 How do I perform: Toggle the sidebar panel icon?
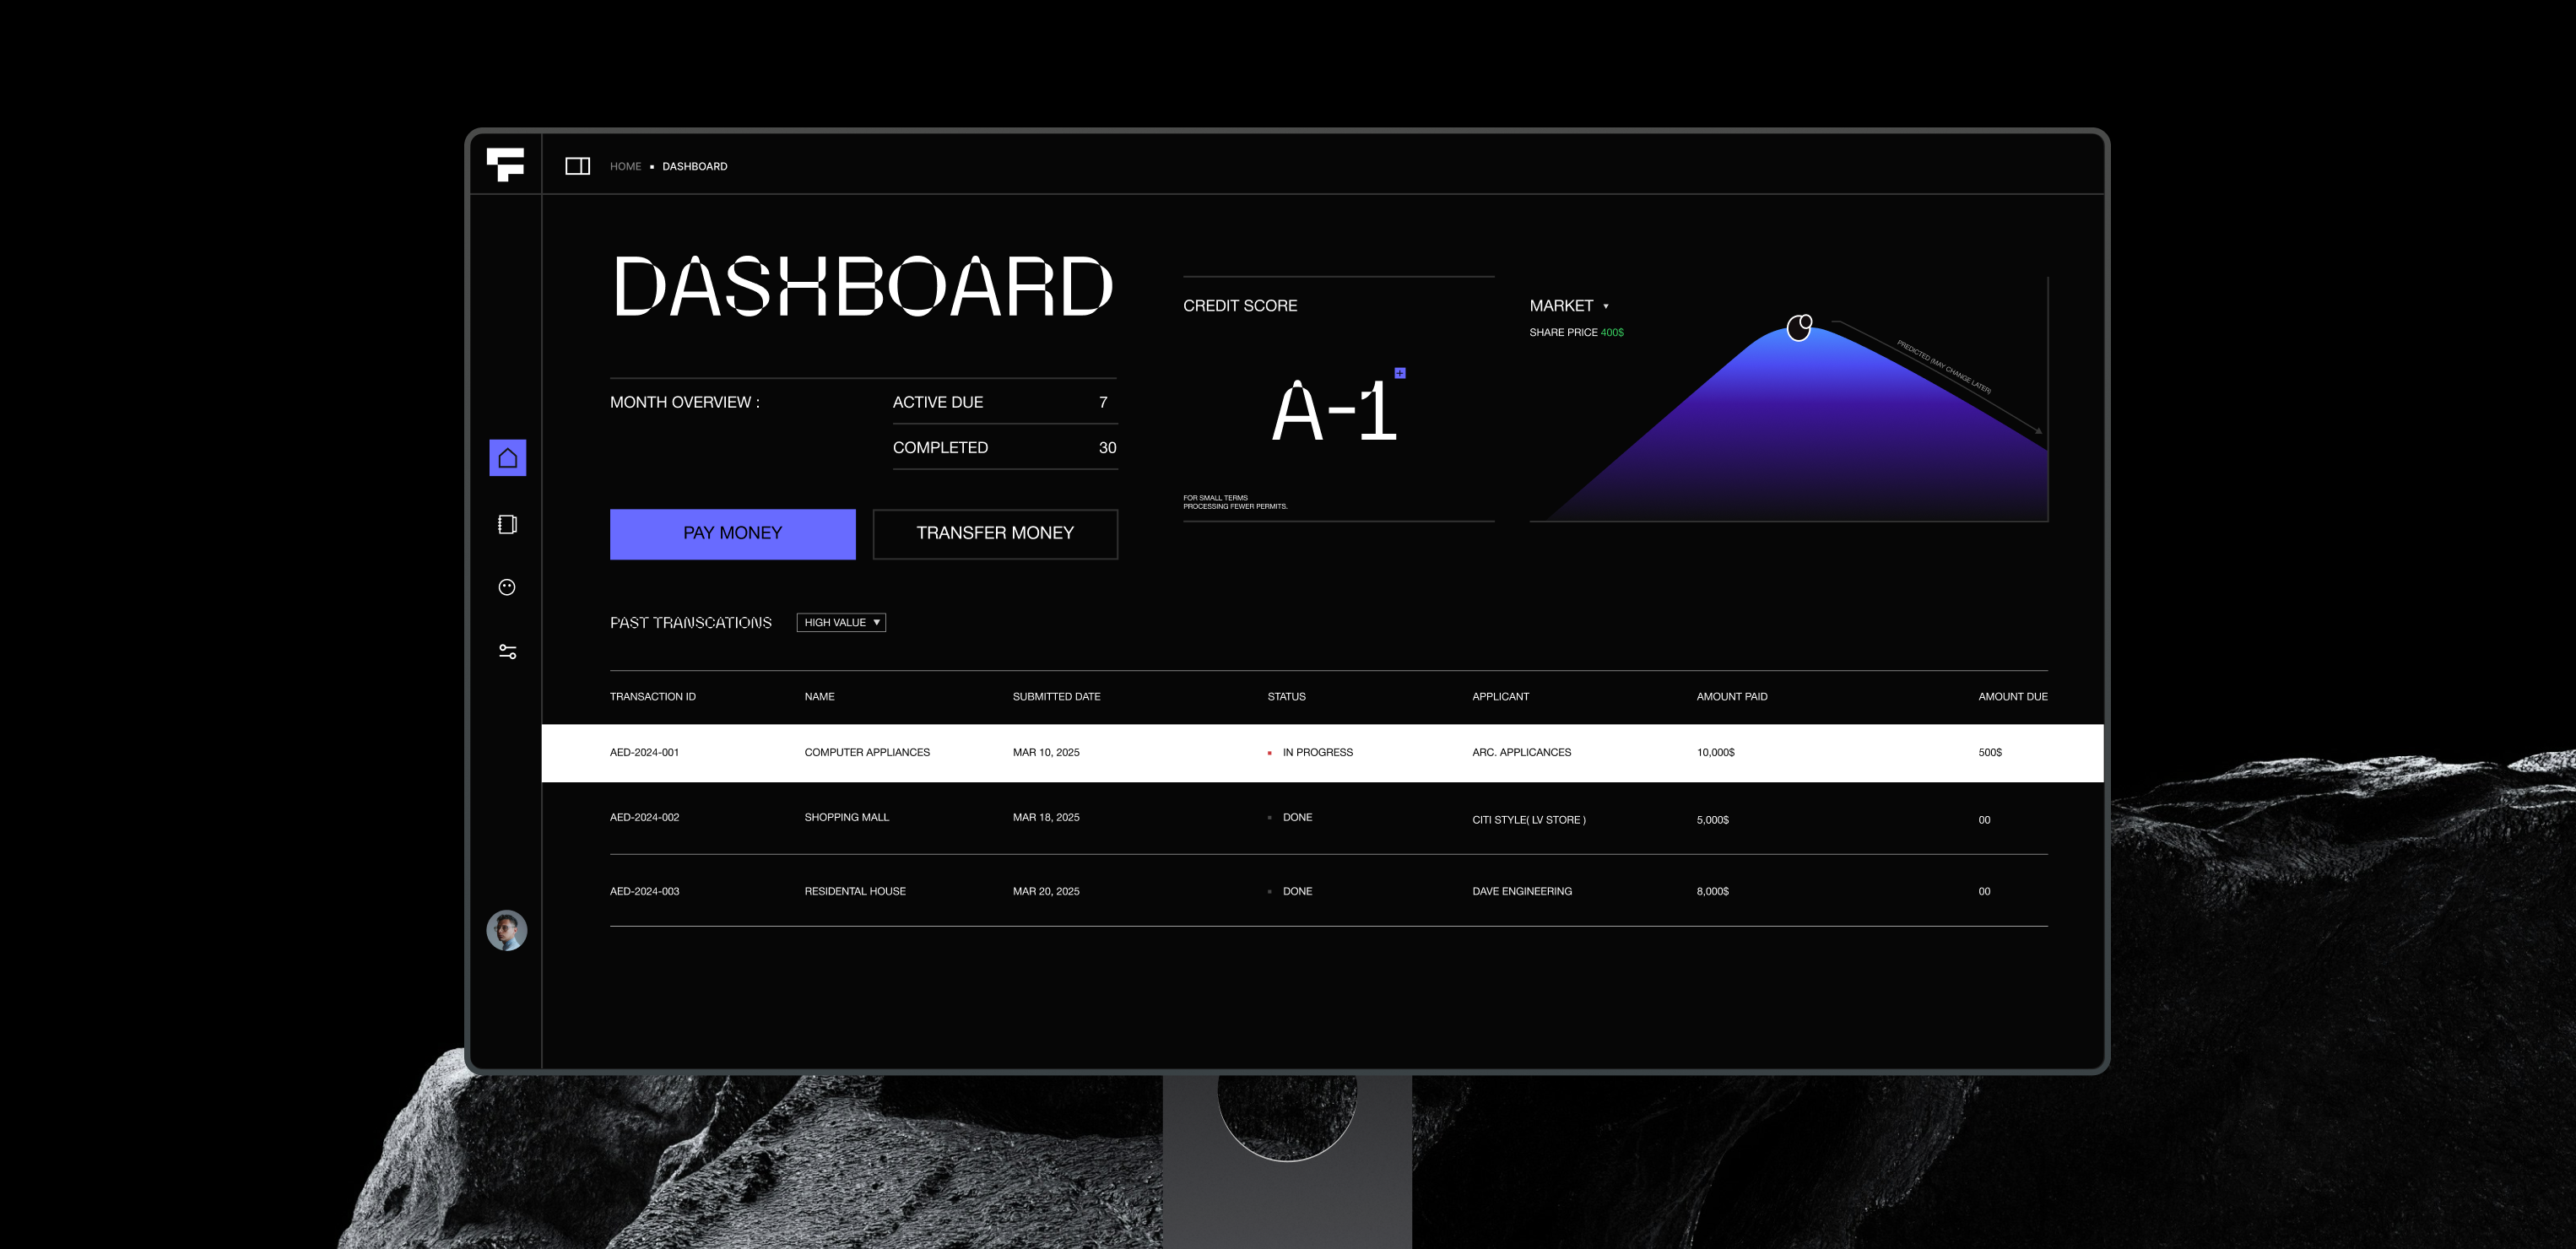(x=577, y=166)
